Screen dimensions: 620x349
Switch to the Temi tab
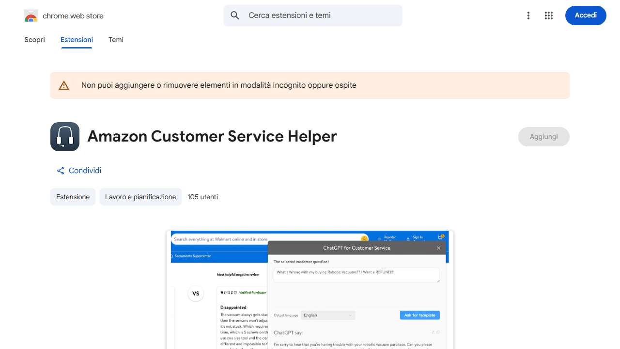(116, 40)
